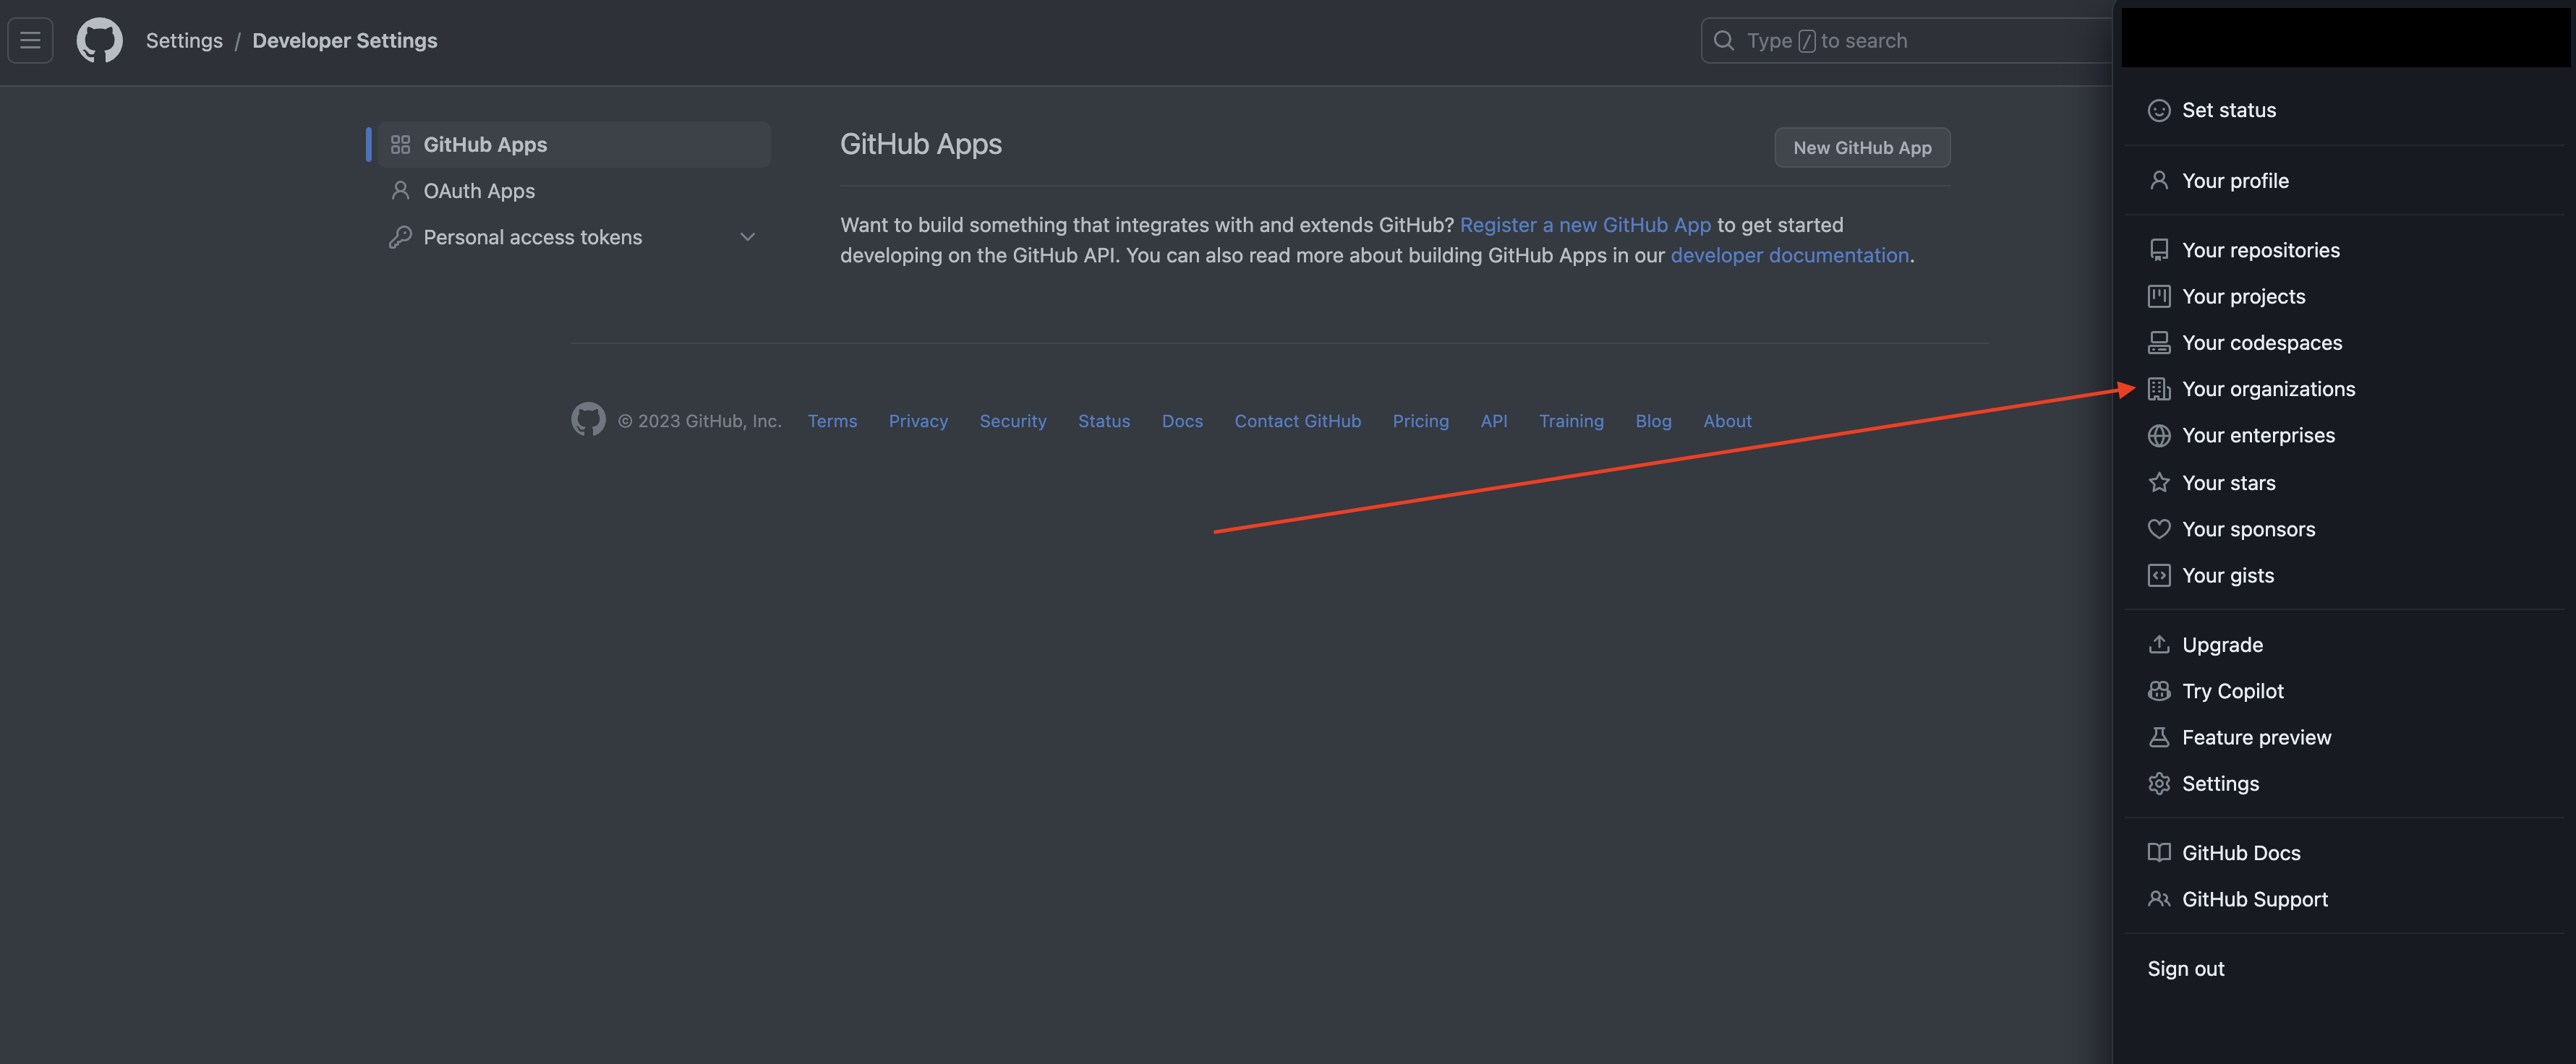Click the smiley icon beside Set status
2576x1064 pixels.
[2158, 110]
